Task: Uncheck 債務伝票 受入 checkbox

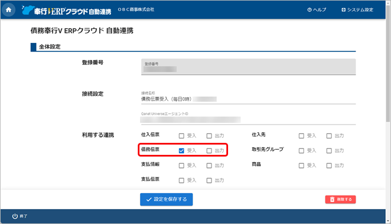Action: (182, 150)
